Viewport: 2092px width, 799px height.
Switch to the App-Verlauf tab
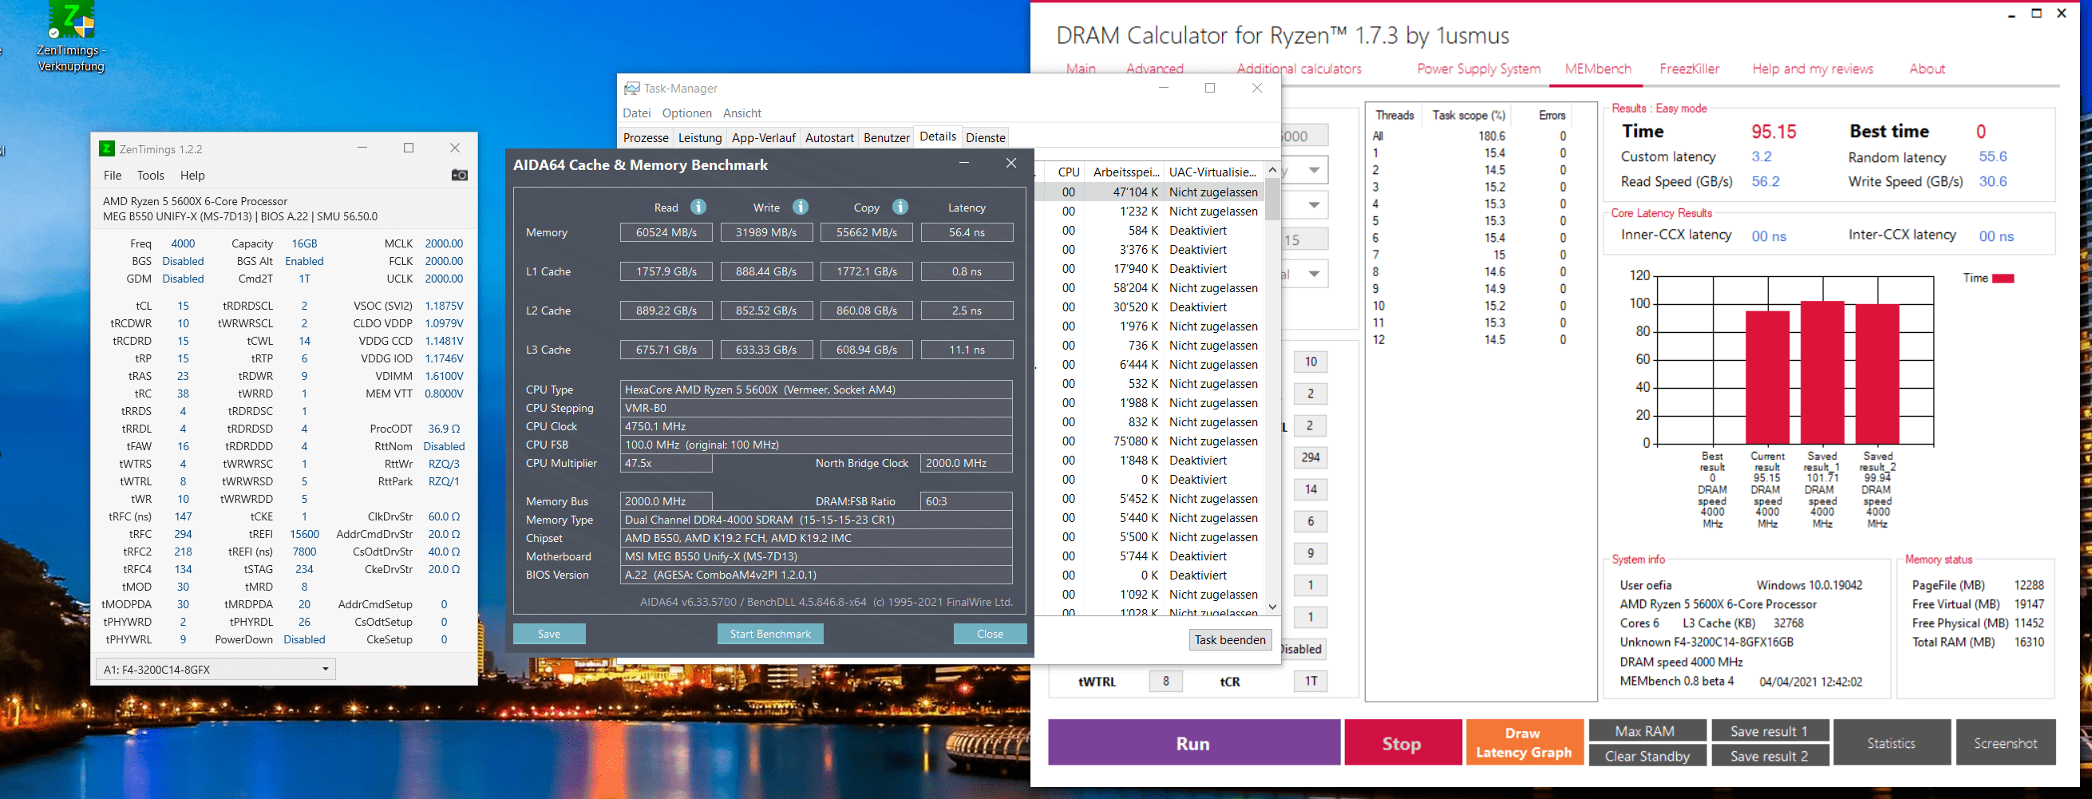click(762, 138)
